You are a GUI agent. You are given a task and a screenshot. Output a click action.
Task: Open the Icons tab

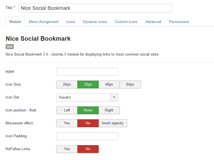[71, 22]
